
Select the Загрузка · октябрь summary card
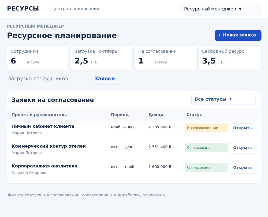(x=102, y=58)
